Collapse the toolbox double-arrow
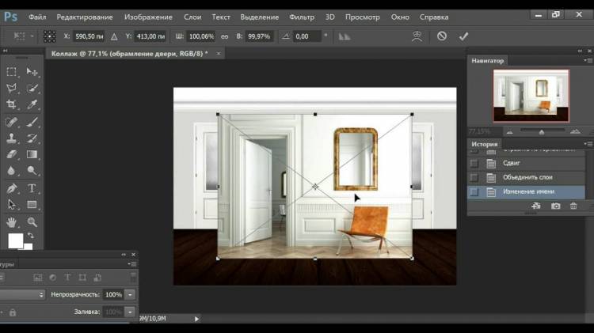 tap(5, 51)
